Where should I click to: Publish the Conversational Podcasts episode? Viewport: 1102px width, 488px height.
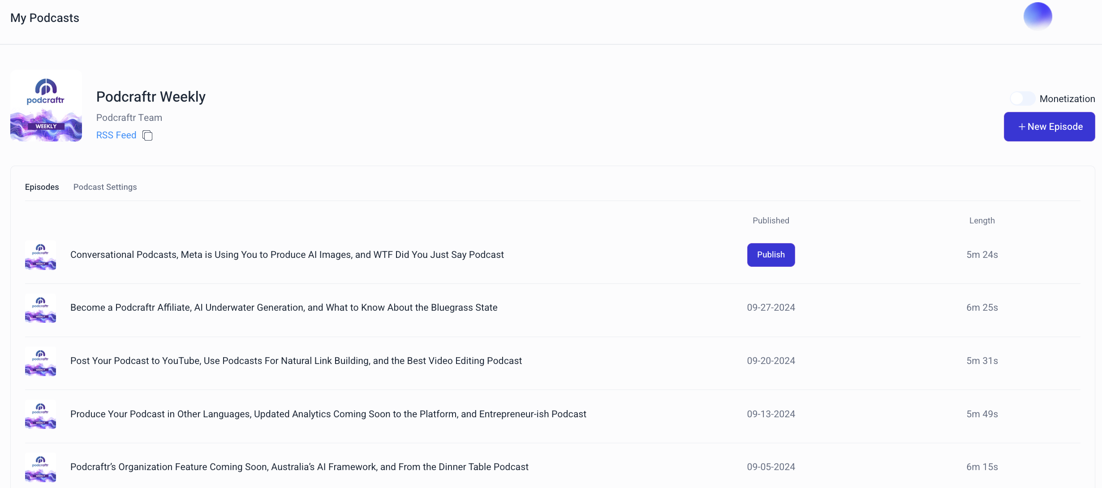771,255
